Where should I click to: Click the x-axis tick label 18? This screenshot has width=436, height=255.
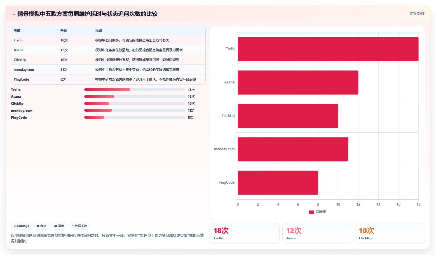[x=418, y=204]
